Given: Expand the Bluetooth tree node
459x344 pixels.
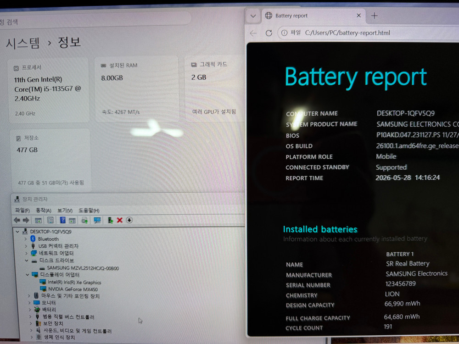Looking at the screenshot, I should pos(26,239).
